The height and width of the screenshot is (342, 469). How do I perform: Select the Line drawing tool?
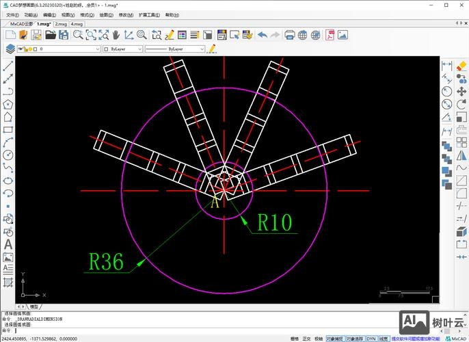[x=8, y=66]
